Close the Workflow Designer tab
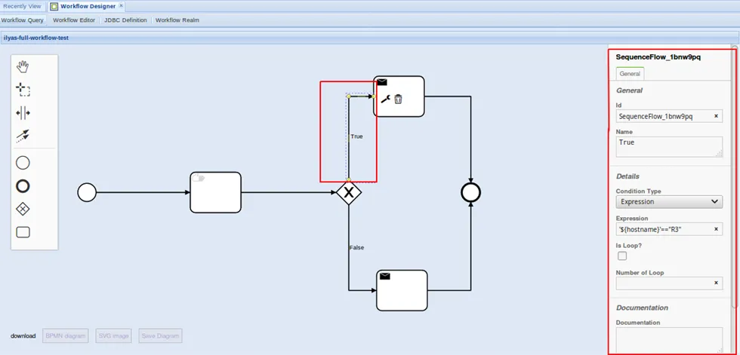740x355 pixels. pos(121,5)
